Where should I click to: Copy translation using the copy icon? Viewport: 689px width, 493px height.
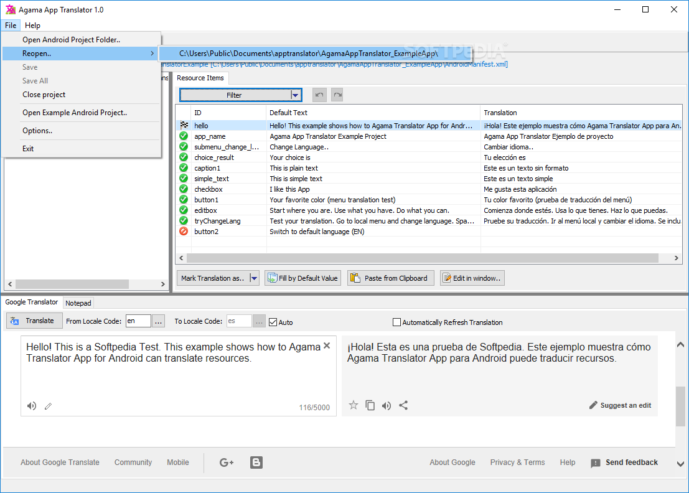tap(370, 405)
